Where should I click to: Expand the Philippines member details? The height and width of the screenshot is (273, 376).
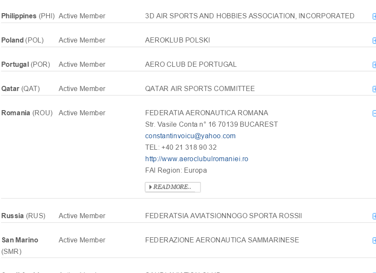[x=374, y=17]
